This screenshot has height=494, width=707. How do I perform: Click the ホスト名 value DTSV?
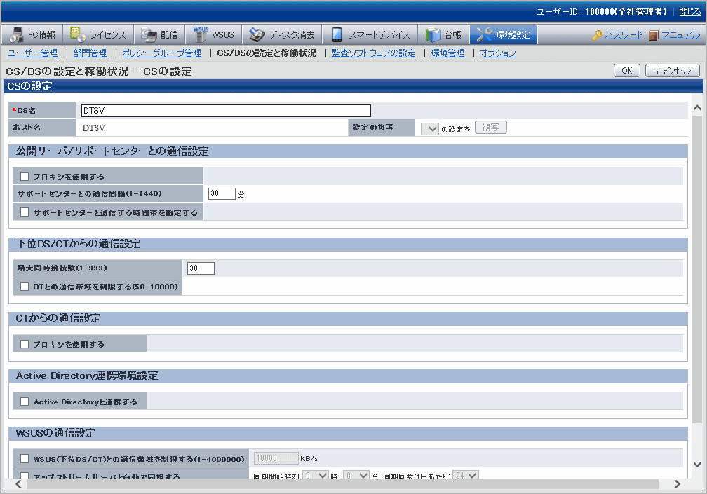tap(94, 128)
